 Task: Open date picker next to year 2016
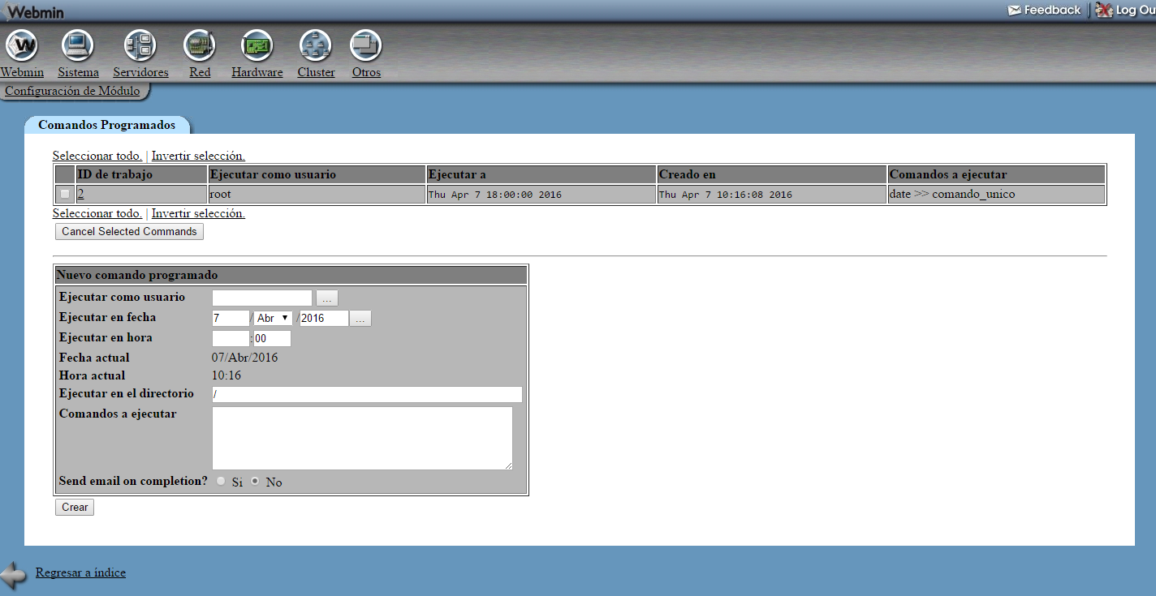[x=360, y=319]
